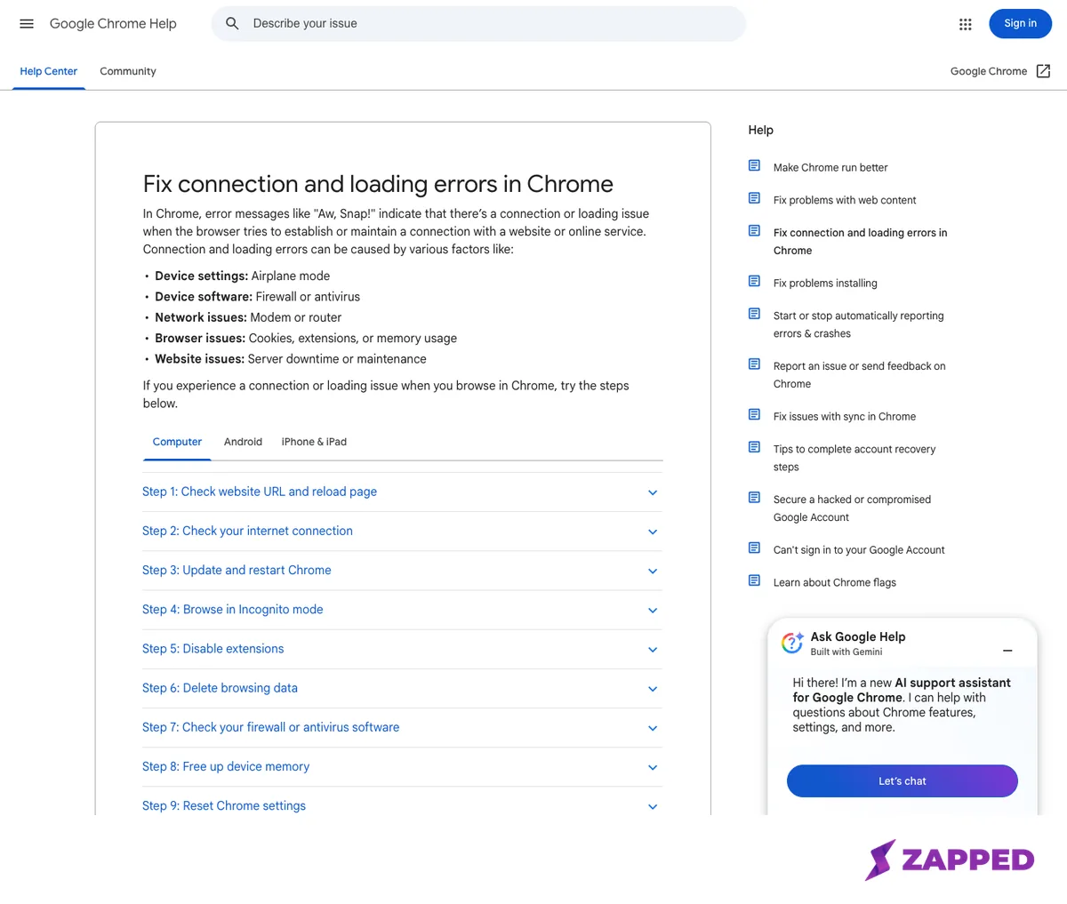Open Secure a hacked or compromised Google Account
Image resolution: width=1067 pixels, height=904 pixels.
click(852, 508)
